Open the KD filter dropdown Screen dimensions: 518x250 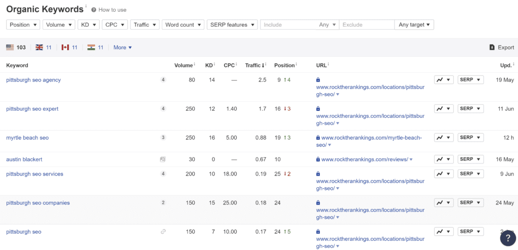coord(89,25)
